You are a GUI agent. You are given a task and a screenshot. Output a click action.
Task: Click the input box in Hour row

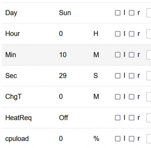pyautogui.click(x=149, y=34)
